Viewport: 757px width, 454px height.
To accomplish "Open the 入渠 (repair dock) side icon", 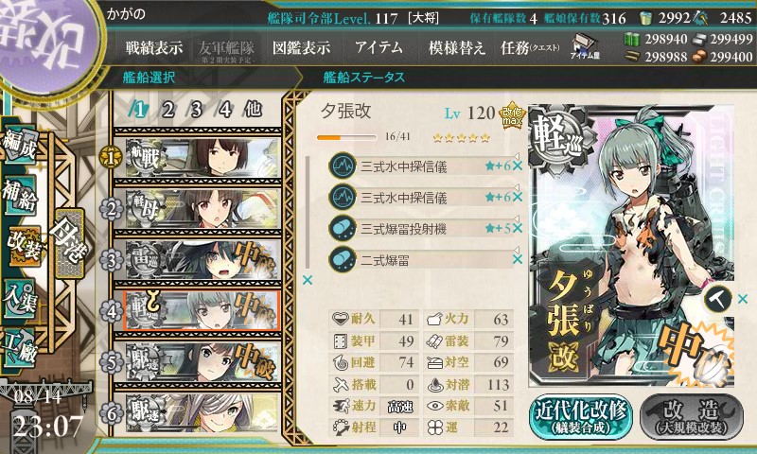I will click(20, 299).
